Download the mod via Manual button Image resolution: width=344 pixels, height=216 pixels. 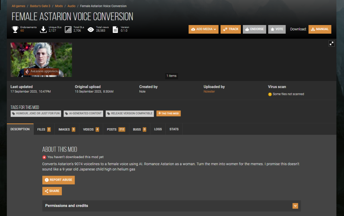320,29
